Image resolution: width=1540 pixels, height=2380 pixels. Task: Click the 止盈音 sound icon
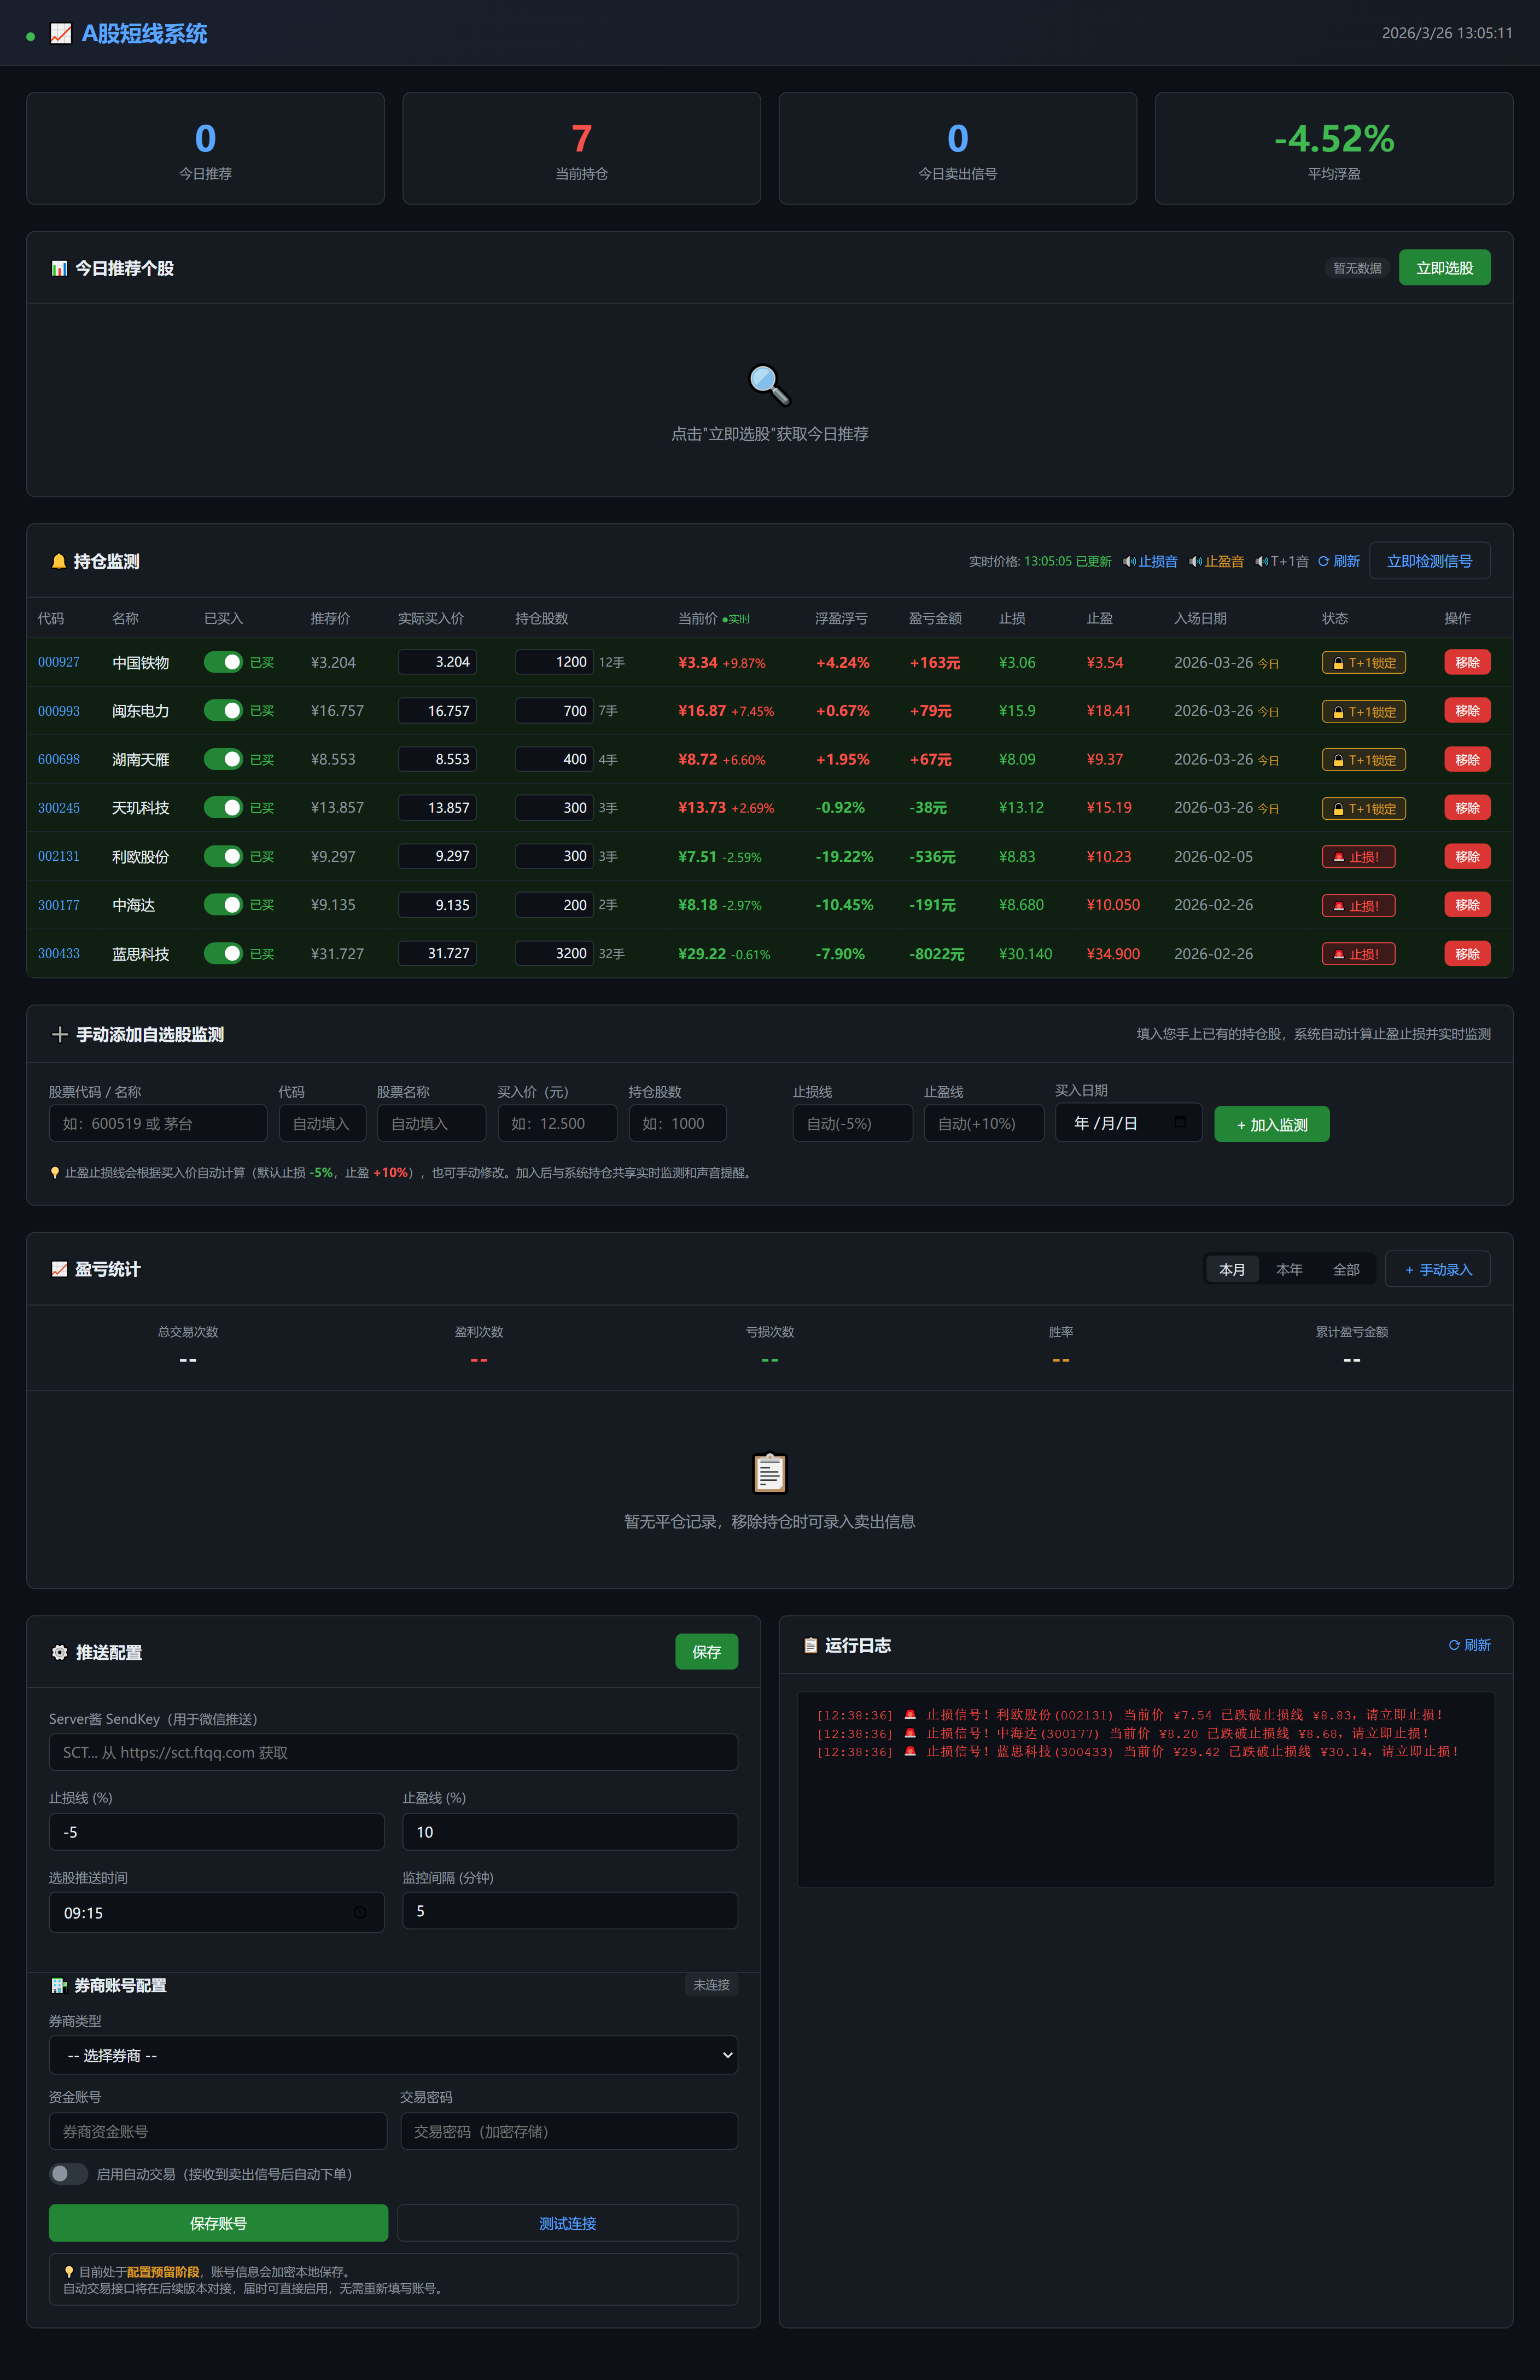pyautogui.click(x=1195, y=562)
